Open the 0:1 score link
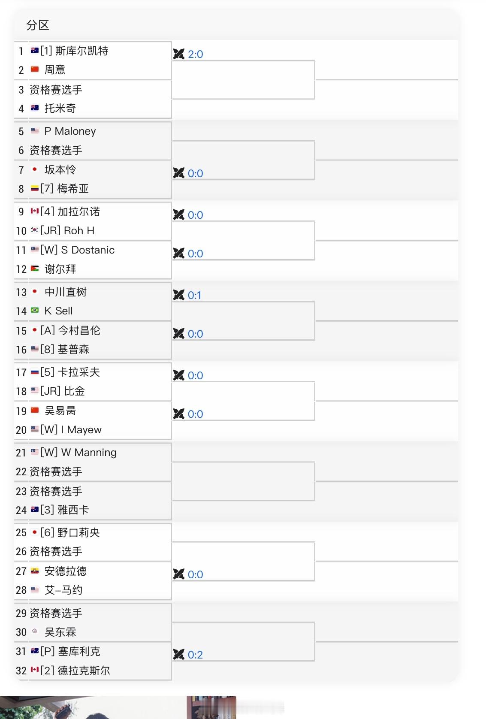 pos(195,296)
